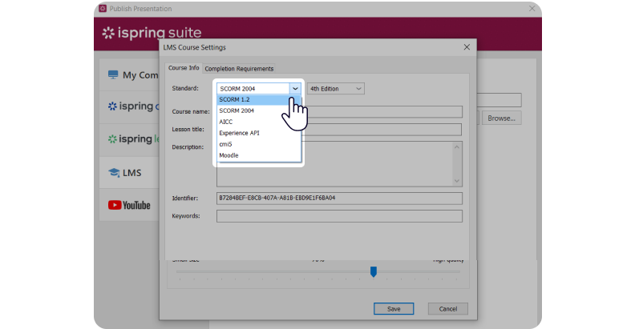This screenshot has height=329, width=635.
Task: Select Experience API in the standard list
Action: pos(258,133)
